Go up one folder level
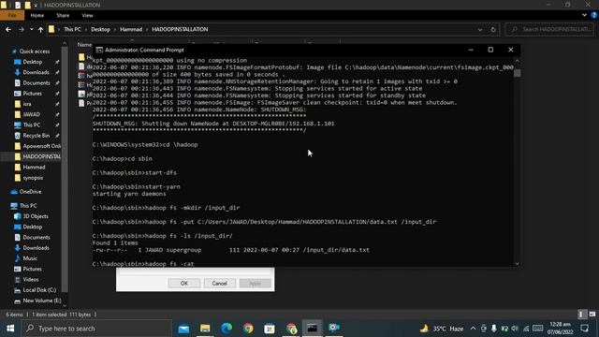This screenshot has height=337, width=599. [x=40, y=29]
